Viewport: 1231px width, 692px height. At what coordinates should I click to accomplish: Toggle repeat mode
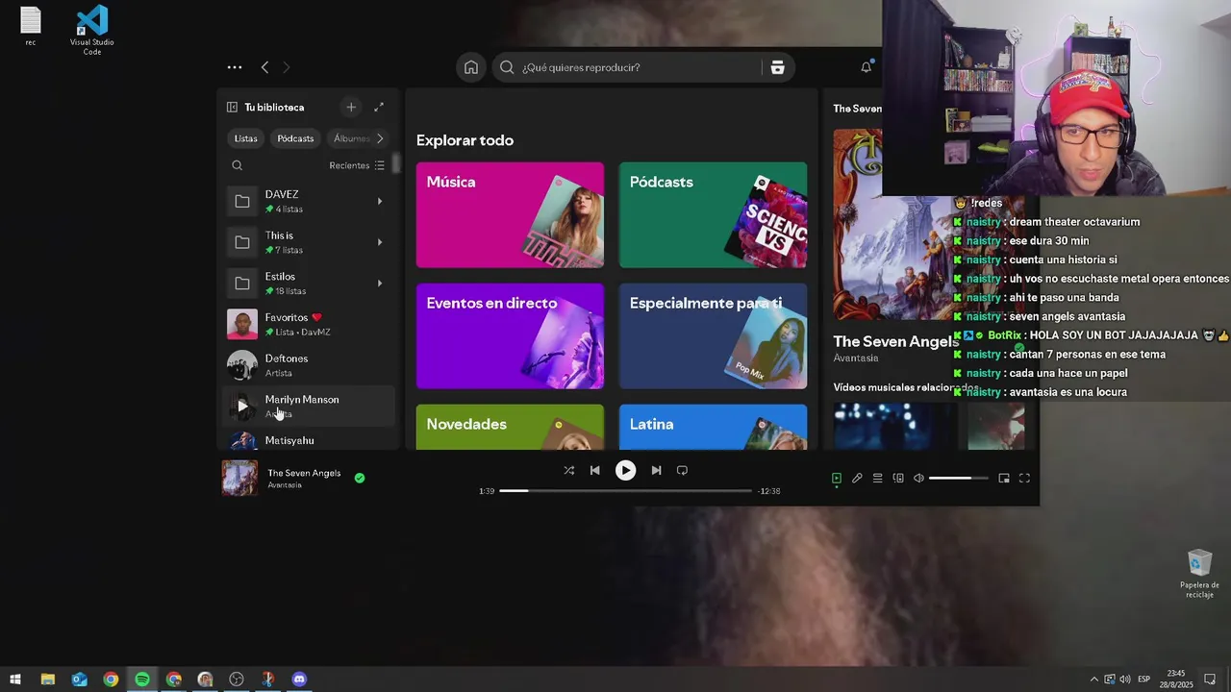[682, 470]
